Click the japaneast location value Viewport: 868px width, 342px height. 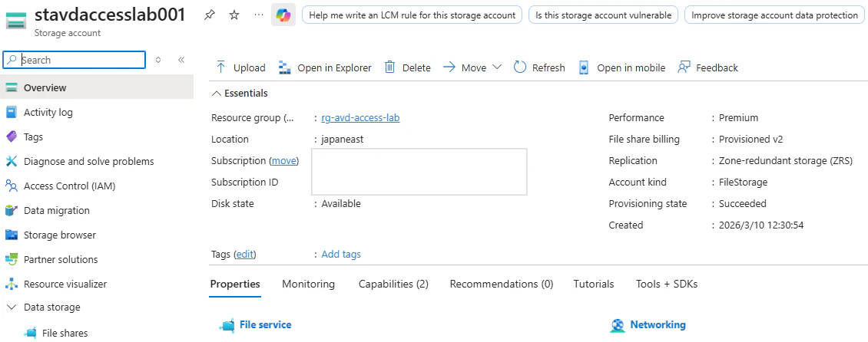point(342,140)
